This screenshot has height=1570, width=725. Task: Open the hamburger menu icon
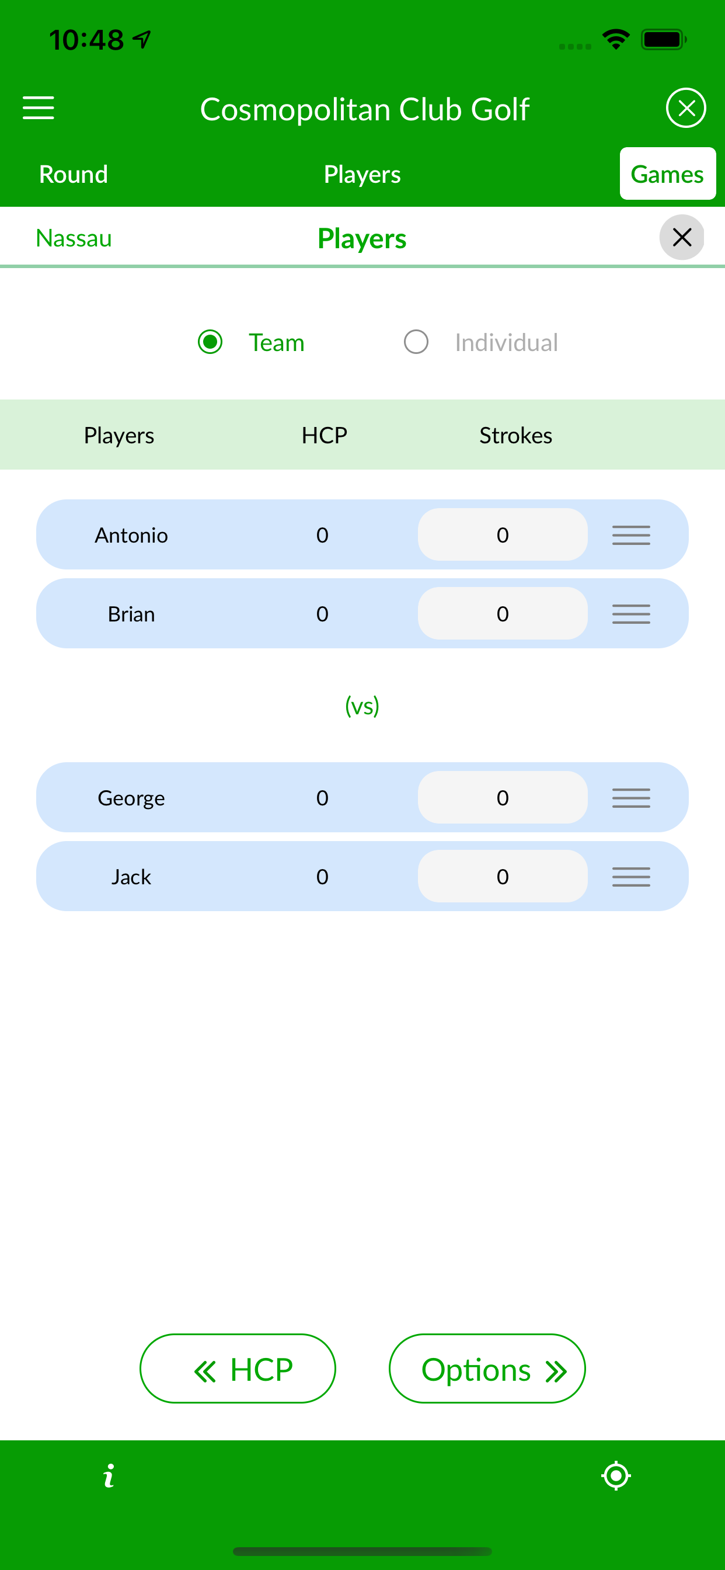(39, 108)
